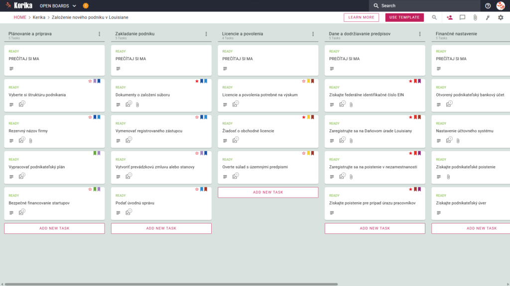Open the board settings gear icon

point(501,17)
